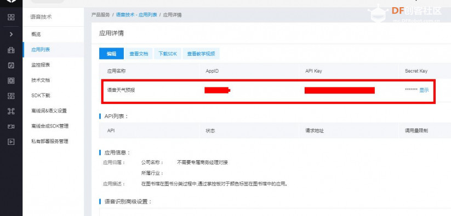Open the tile grid icon below the frame icon
Screen dimensions: 451x216
(11, 96)
